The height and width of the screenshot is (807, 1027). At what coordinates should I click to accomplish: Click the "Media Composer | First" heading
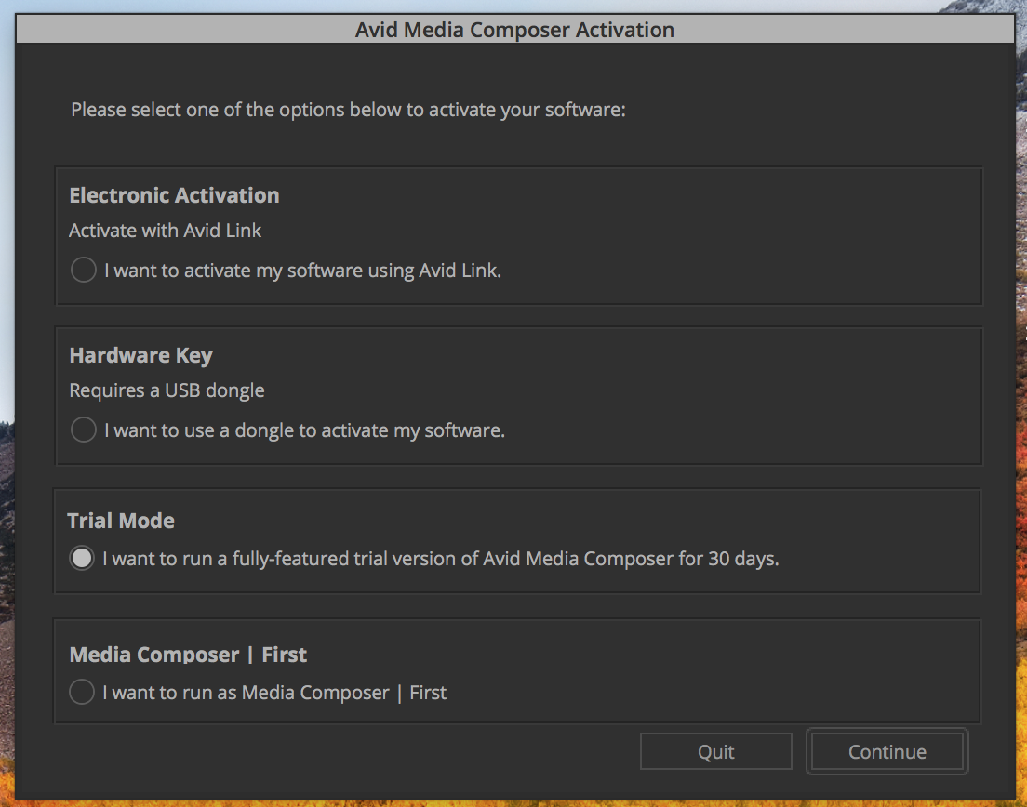click(x=188, y=655)
